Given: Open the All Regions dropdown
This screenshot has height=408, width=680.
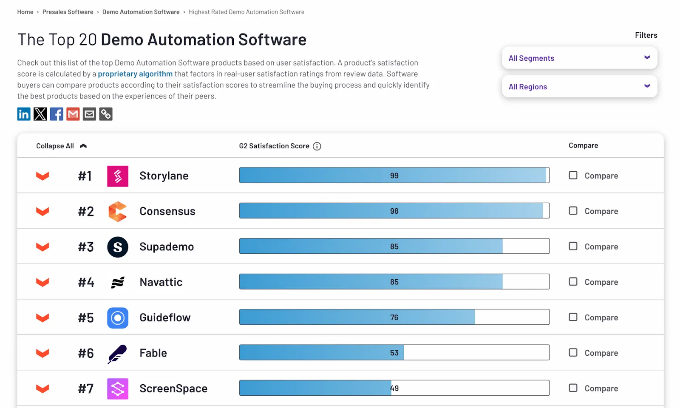Looking at the screenshot, I should [x=580, y=86].
